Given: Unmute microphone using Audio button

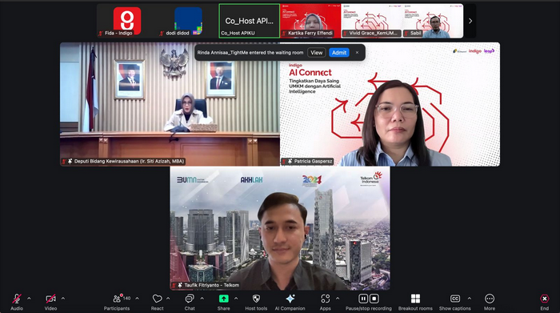Looking at the screenshot, I should click(x=17, y=302).
